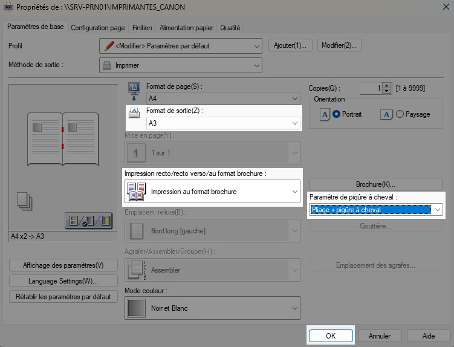This screenshot has width=454, height=347.
Task: Click the Mode couleur swatch icon
Action: point(135,308)
